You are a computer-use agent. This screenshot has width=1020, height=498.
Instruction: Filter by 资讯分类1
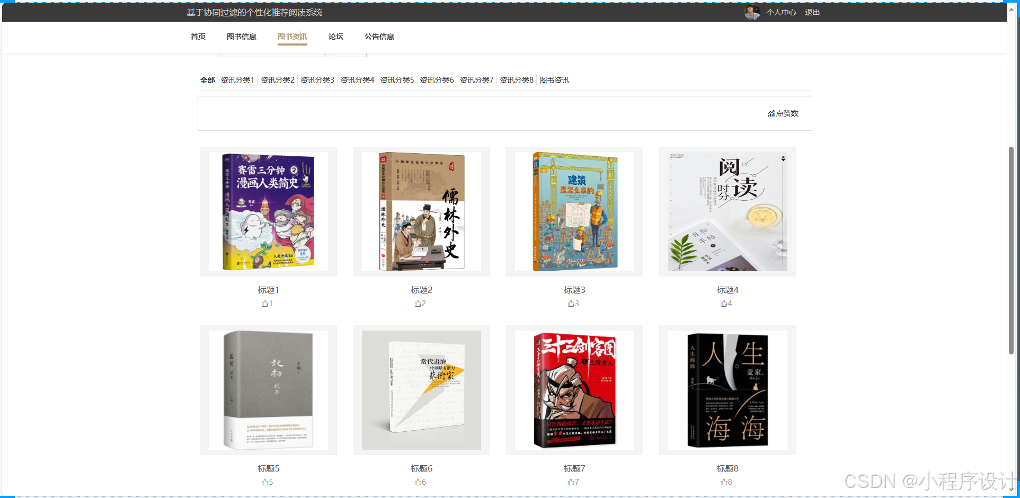coord(237,80)
